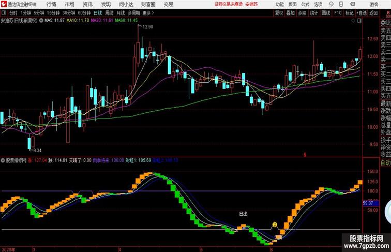This screenshot has height=252, width=391.
Task: Click the smiley face signal marker
Action: point(274,224)
